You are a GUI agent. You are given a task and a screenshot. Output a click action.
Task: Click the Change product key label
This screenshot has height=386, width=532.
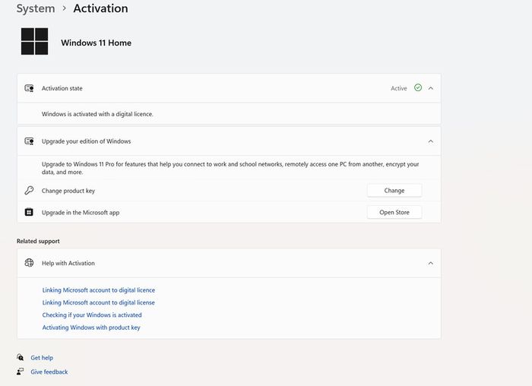68,191
